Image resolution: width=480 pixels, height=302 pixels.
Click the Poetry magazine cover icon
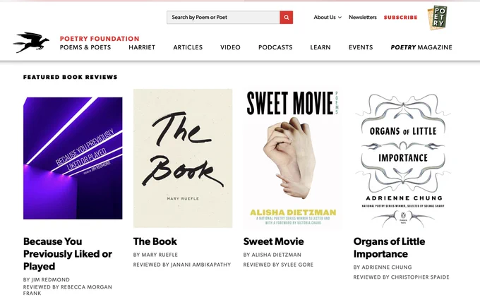tap(437, 18)
